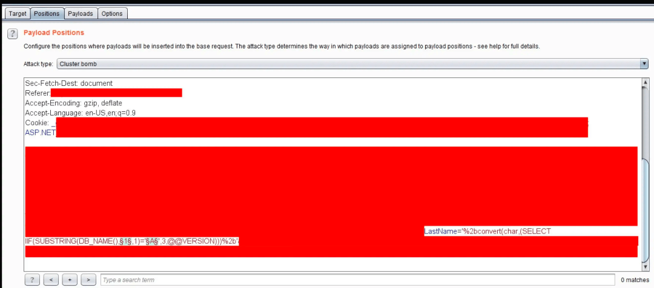Image resolution: width=654 pixels, height=288 pixels.
Task: Open the Payloads tab
Action: 81,13
